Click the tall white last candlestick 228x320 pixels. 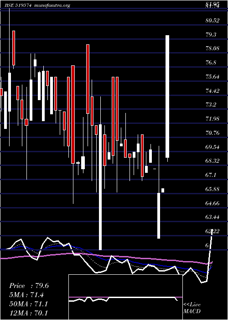tap(167, 96)
